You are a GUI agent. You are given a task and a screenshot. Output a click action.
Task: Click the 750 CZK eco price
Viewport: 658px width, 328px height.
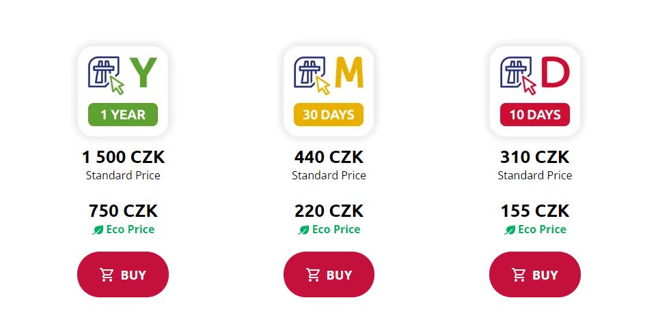(123, 211)
